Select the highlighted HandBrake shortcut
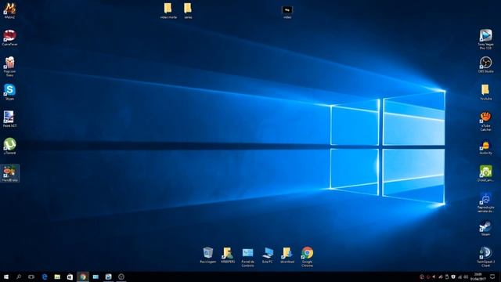 (x=10, y=174)
